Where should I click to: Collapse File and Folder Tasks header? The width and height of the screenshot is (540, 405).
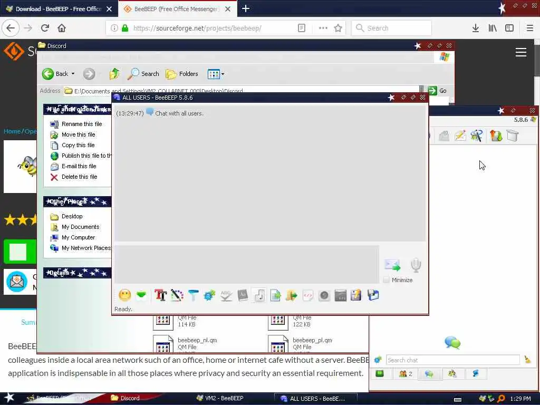pos(77,109)
